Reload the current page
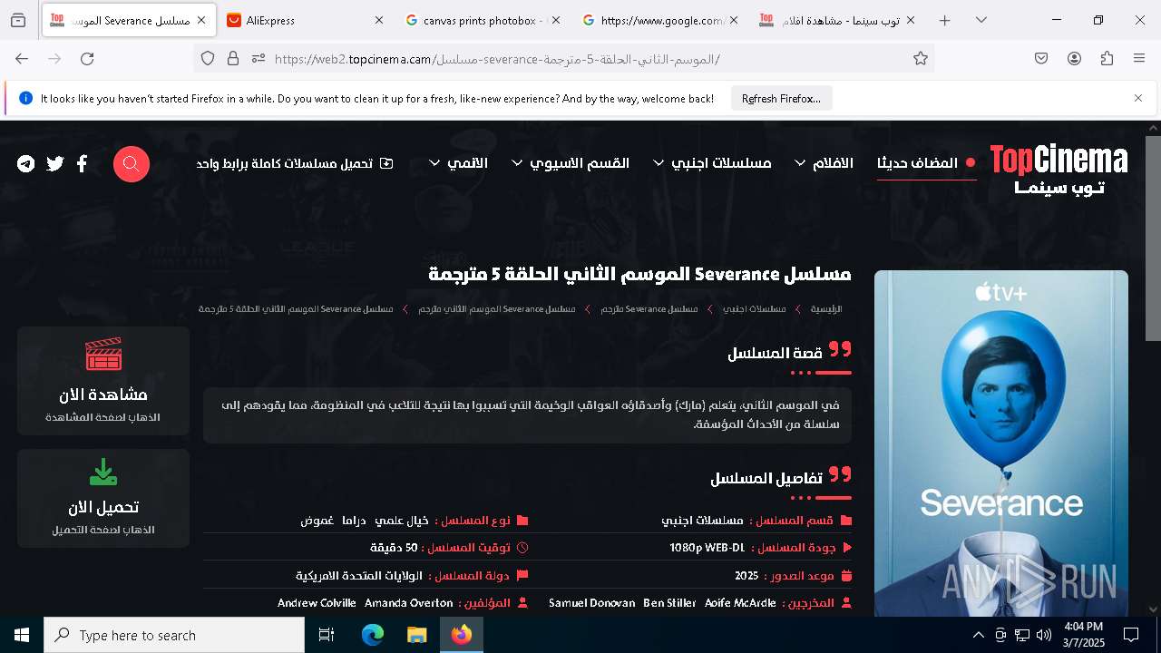Image resolution: width=1161 pixels, height=653 pixels. click(x=87, y=59)
